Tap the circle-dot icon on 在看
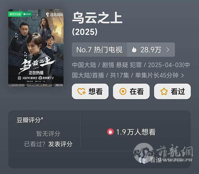The width and height of the screenshot is (199, 174). [x=123, y=92]
